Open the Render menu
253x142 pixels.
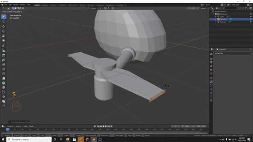(16, 5)
